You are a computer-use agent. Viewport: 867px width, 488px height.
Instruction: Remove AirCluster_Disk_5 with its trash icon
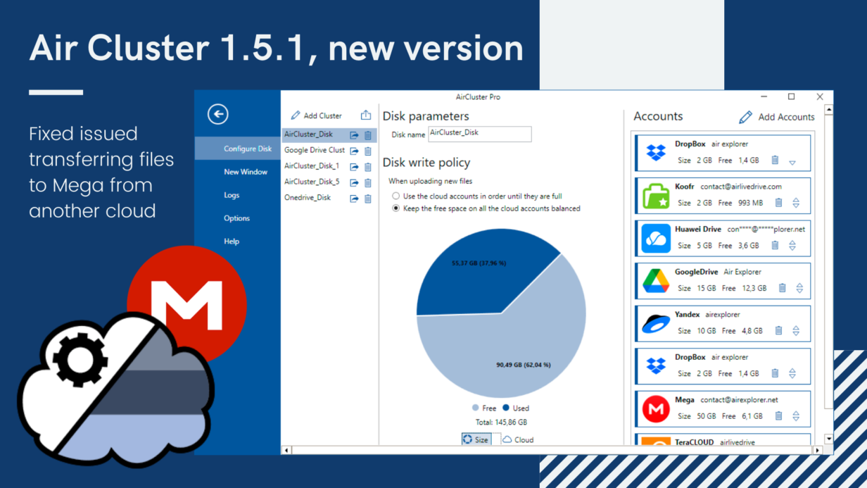(x=367, y=182)
